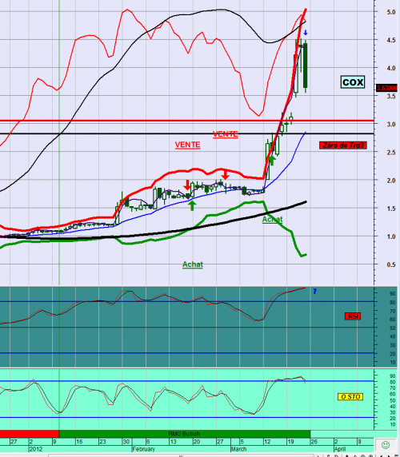Click the COX ticker label

353,82
